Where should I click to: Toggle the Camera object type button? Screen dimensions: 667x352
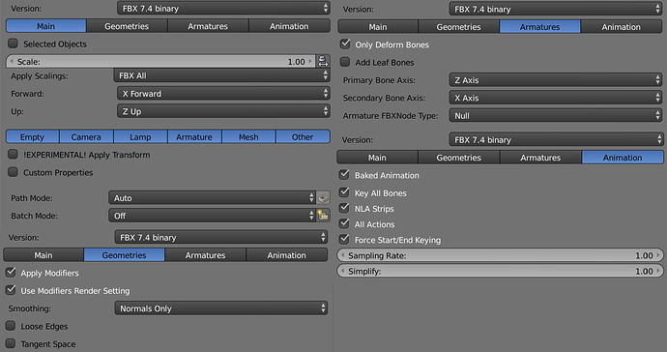86,136
